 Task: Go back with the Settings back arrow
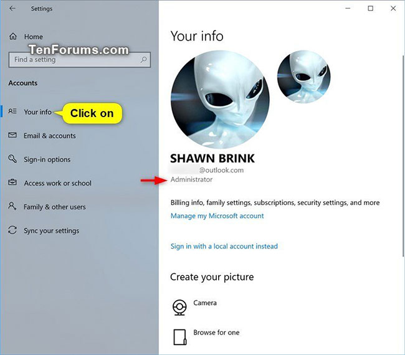(x=12, y=8)
